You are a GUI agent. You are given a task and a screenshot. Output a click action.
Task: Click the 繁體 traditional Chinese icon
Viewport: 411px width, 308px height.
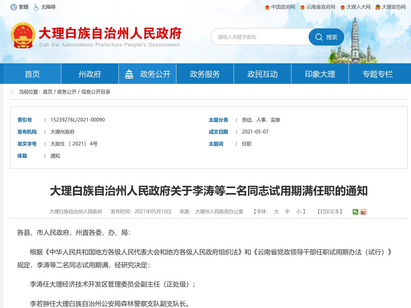(x=13, y=7)
